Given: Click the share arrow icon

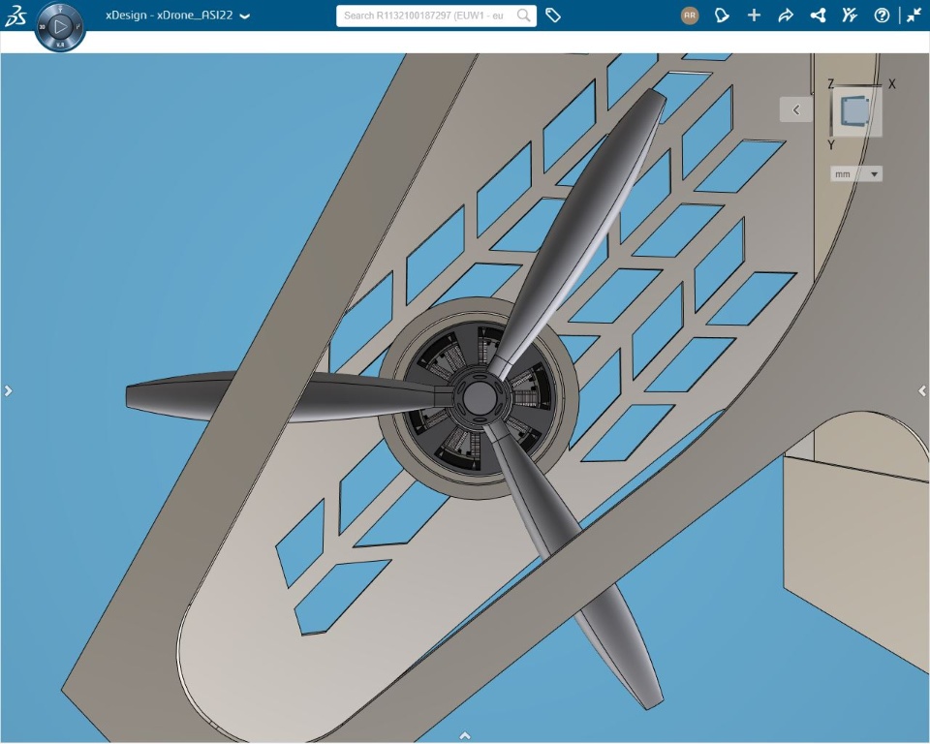Looking at the screenshot, I should (x=786, y=15).
